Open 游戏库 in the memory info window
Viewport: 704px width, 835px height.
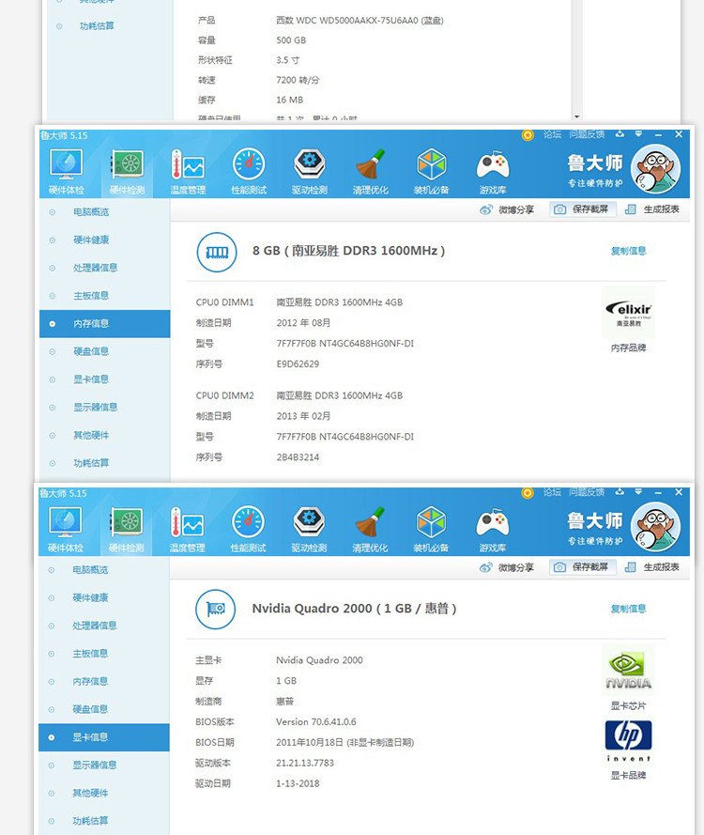pos(493,172)
